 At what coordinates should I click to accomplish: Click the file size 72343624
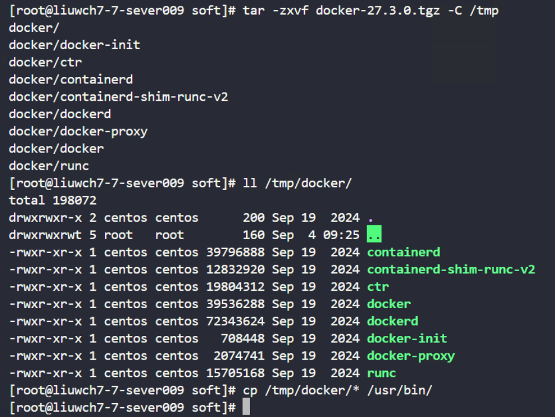[x=235, y=321]
